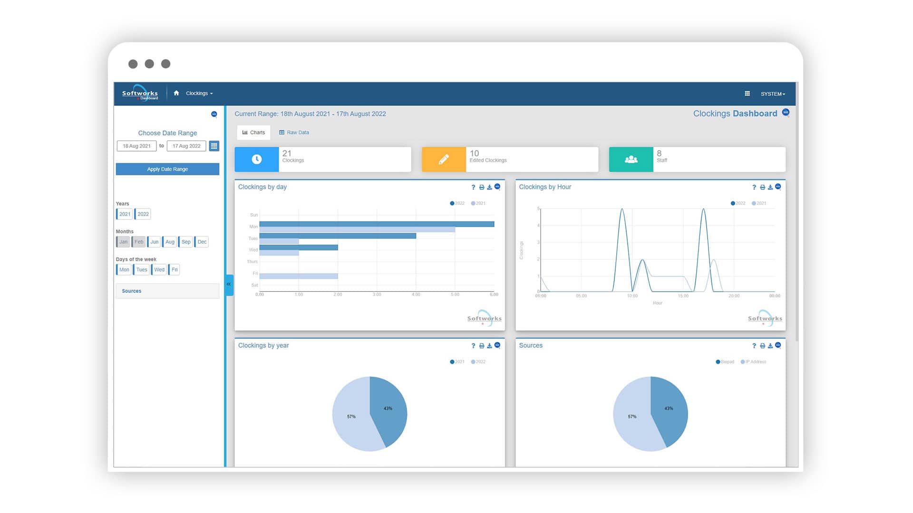
Task: Open help for Clockings by day chart
Action: click(473, 187)
